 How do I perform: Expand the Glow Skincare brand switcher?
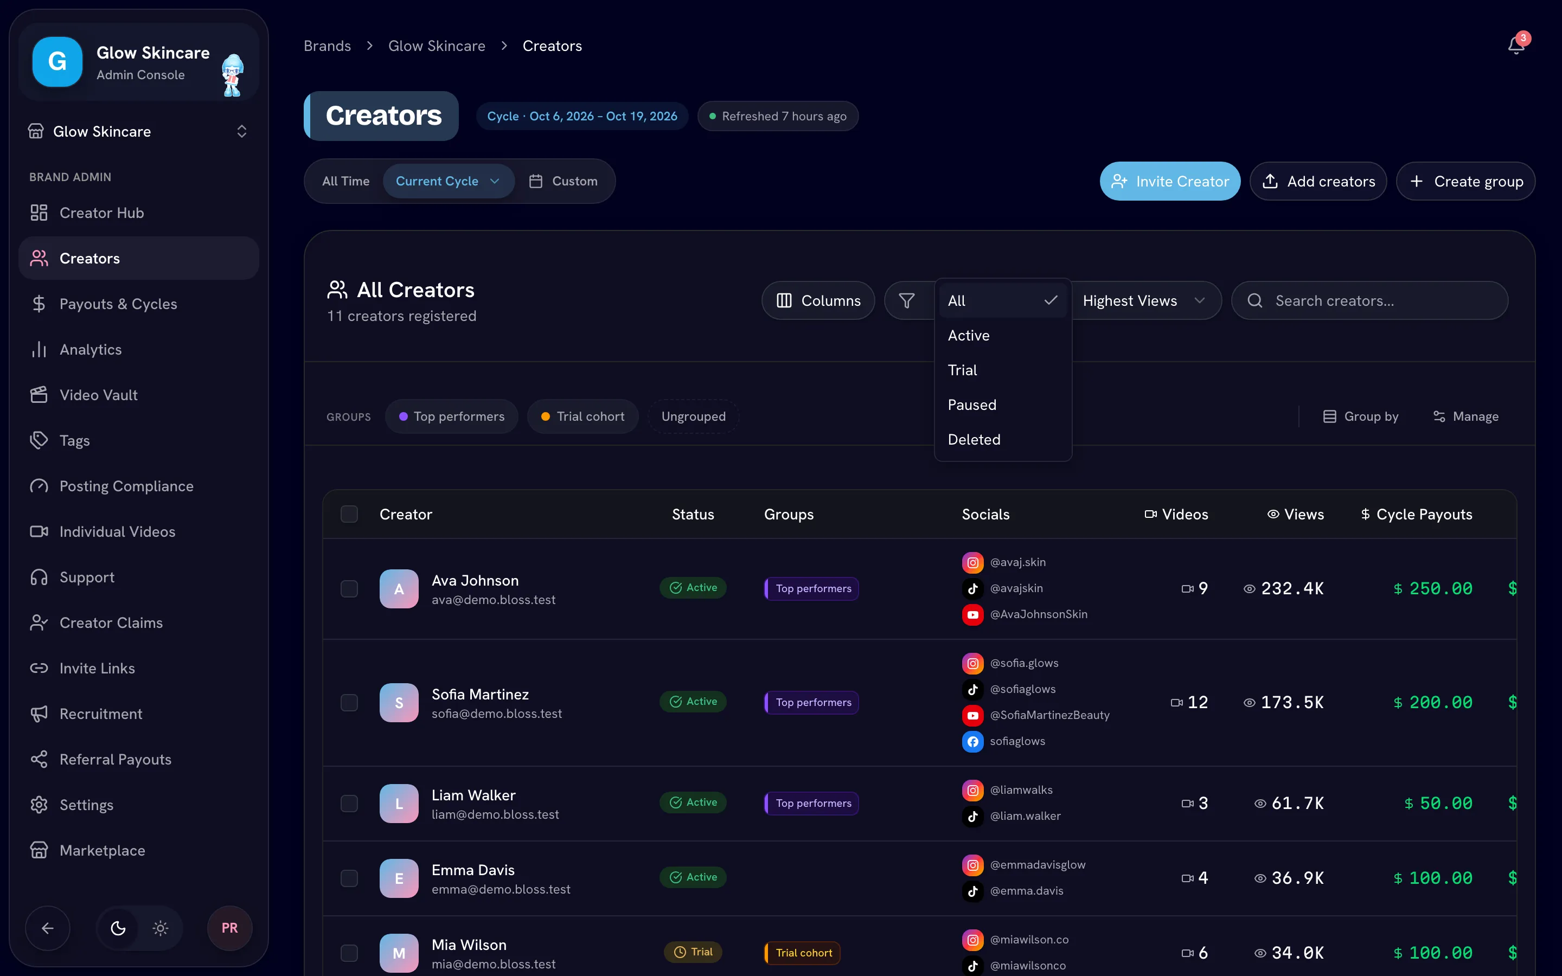pyautogui.click(x=139, y=132)
